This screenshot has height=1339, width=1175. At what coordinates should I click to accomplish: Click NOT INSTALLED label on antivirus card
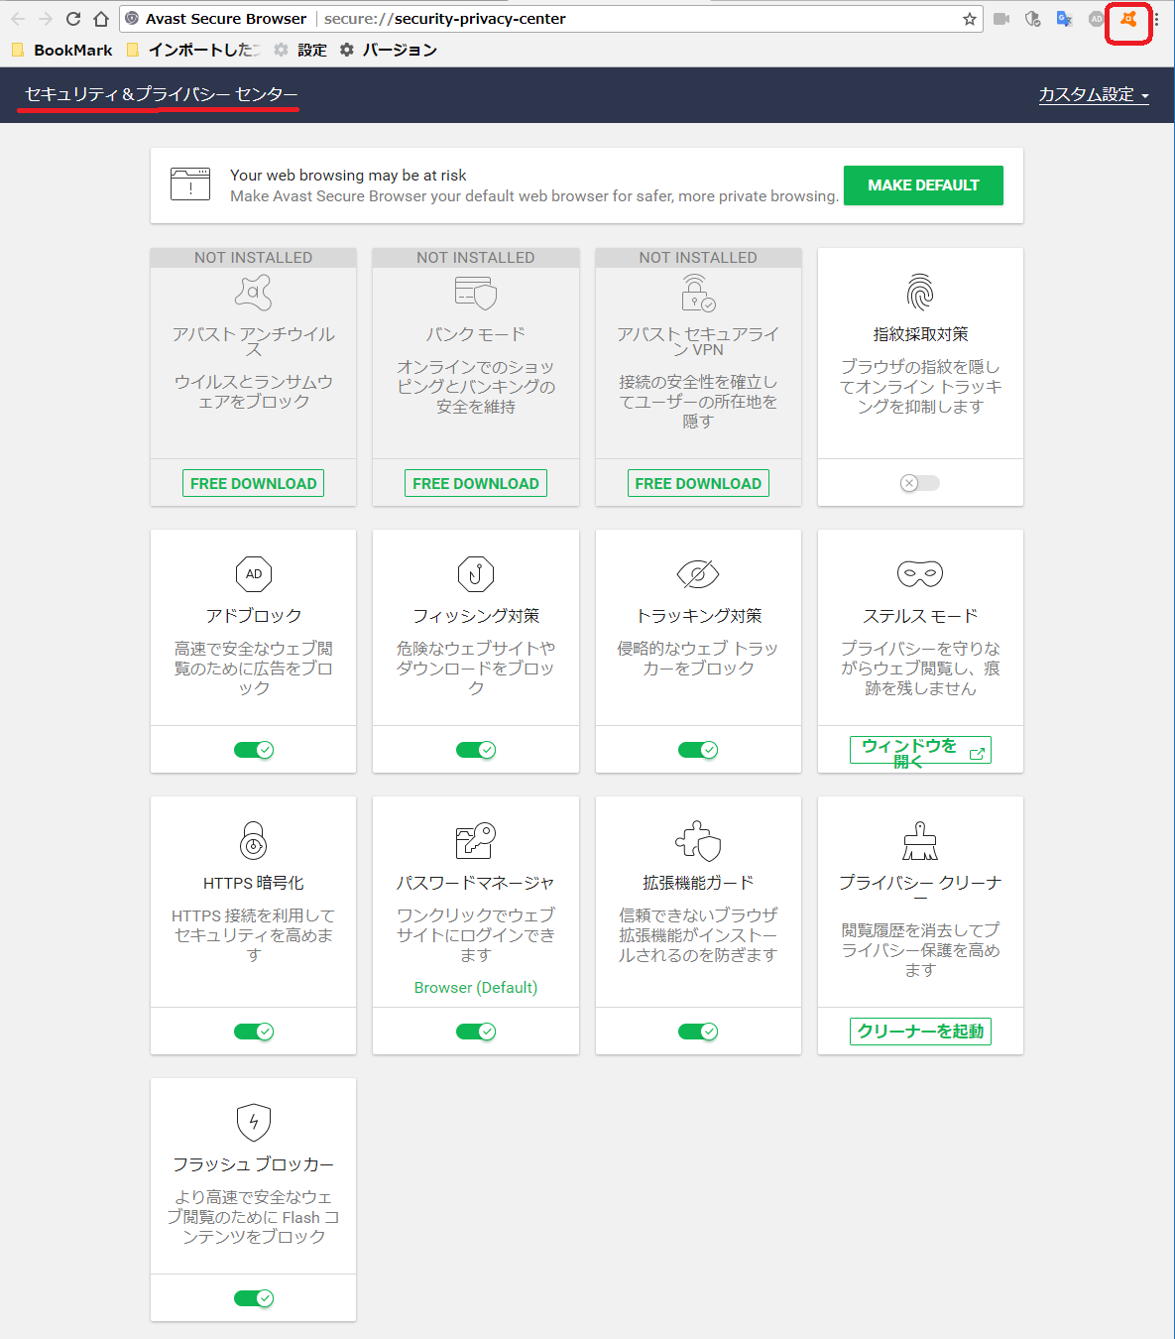[254, 258]
